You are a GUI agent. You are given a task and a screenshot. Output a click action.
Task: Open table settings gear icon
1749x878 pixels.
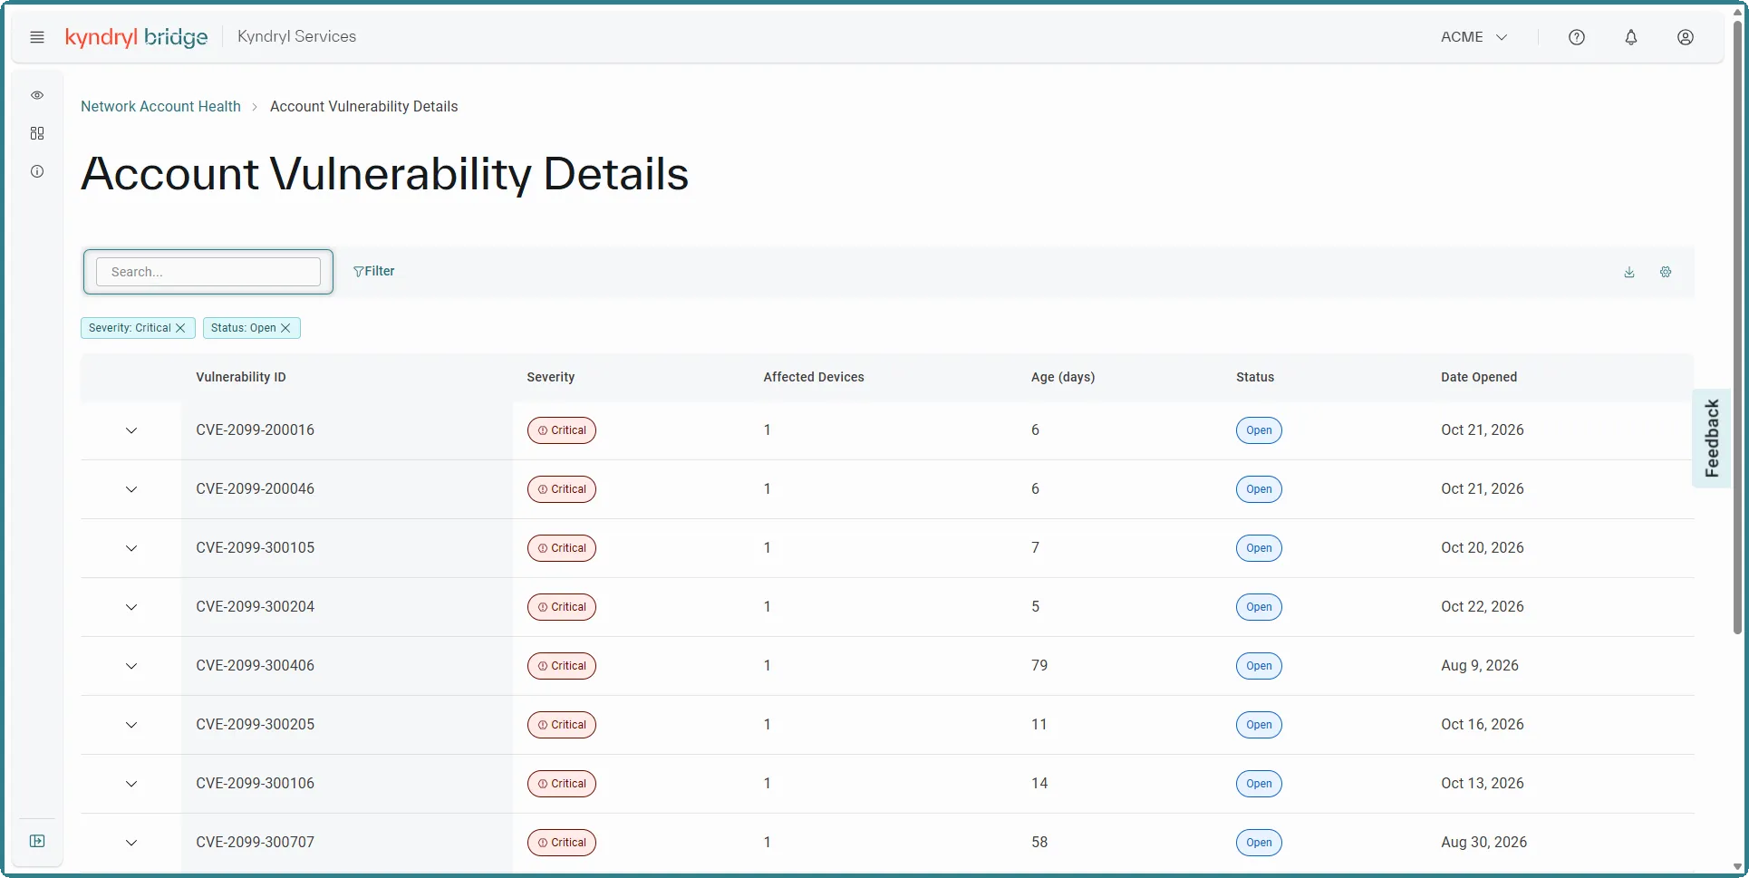pos(1666,272)
